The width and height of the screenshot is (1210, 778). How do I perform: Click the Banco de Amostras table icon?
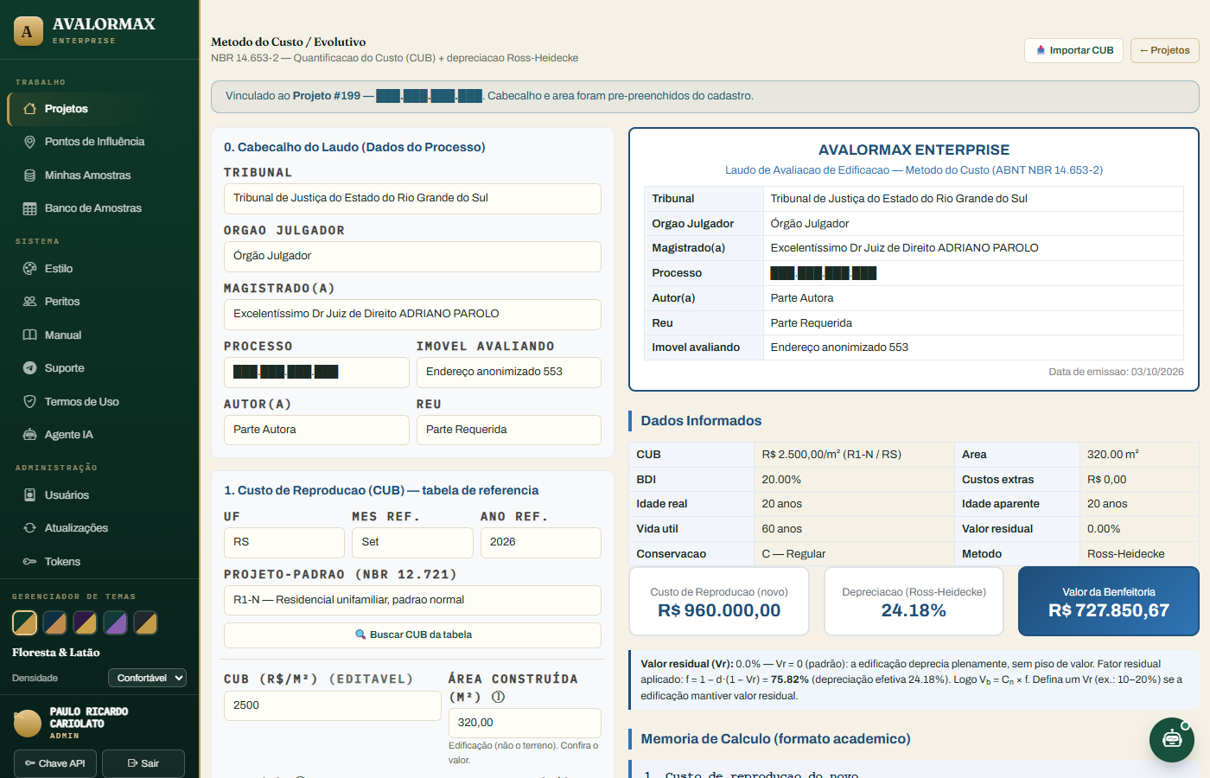click(x=29, y=208)
